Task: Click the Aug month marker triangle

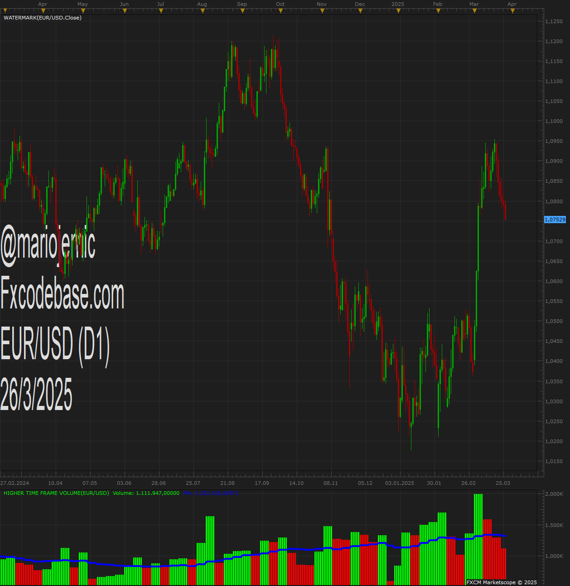Action: coord(203,11)
